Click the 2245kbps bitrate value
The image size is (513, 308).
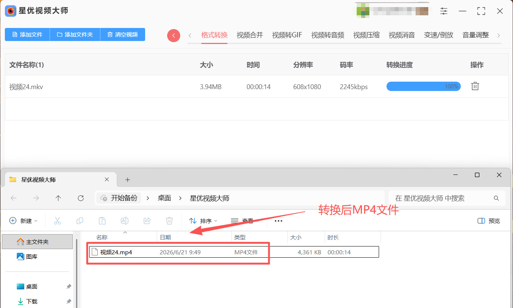(x=354, y=87)
